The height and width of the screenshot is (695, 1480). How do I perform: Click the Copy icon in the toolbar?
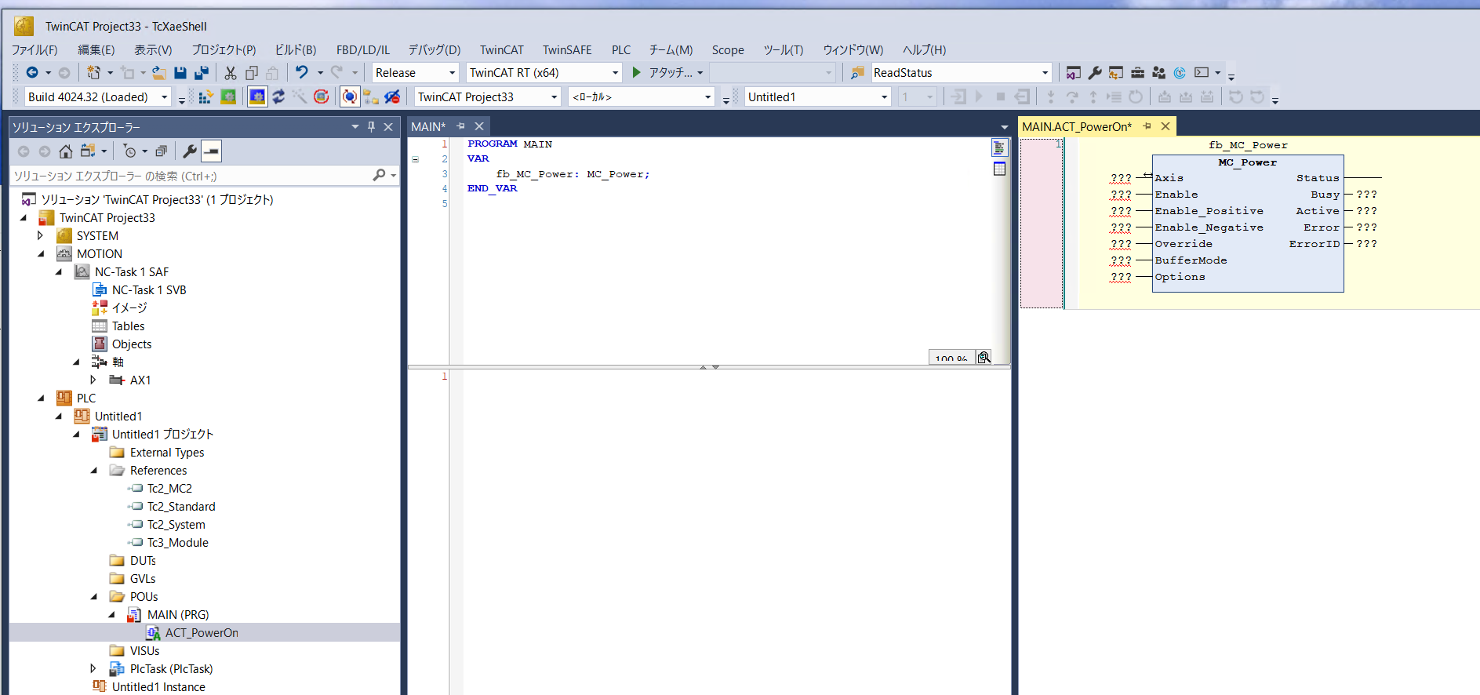pyautogui.click(x=252, y=73)
